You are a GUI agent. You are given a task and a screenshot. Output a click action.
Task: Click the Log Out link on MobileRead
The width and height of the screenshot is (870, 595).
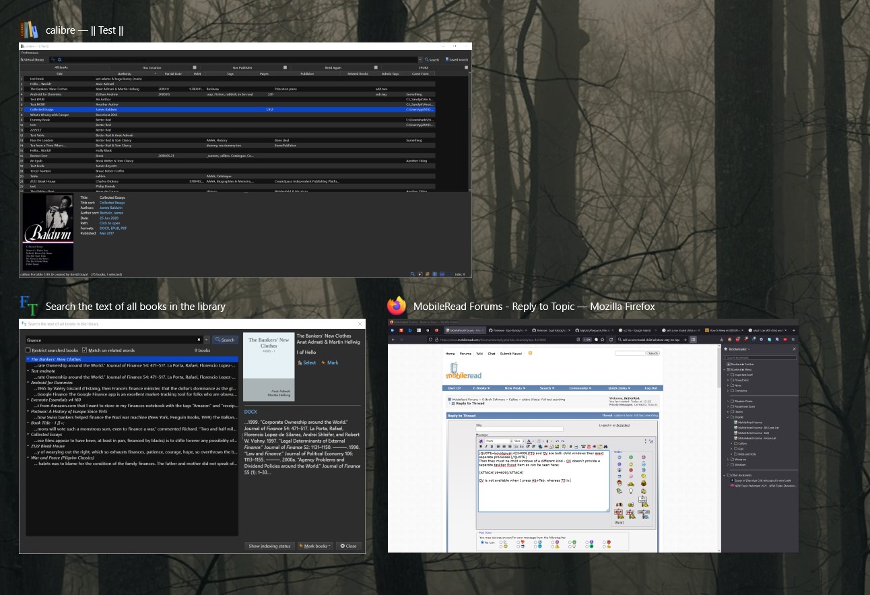point(651,388)
